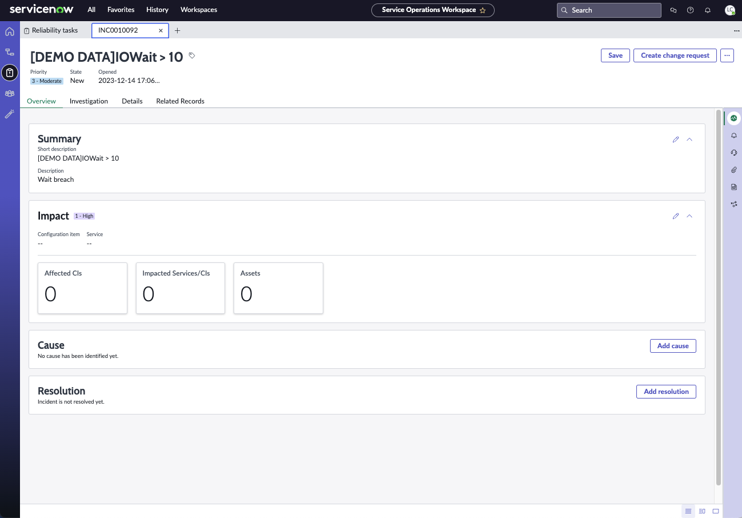Edit the Summary section with pencil
This screenshot has width=742, height=518.
coord(676,139)
